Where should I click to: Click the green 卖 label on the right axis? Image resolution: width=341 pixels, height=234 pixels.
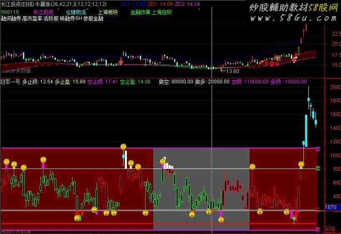[x=318, y=169]
